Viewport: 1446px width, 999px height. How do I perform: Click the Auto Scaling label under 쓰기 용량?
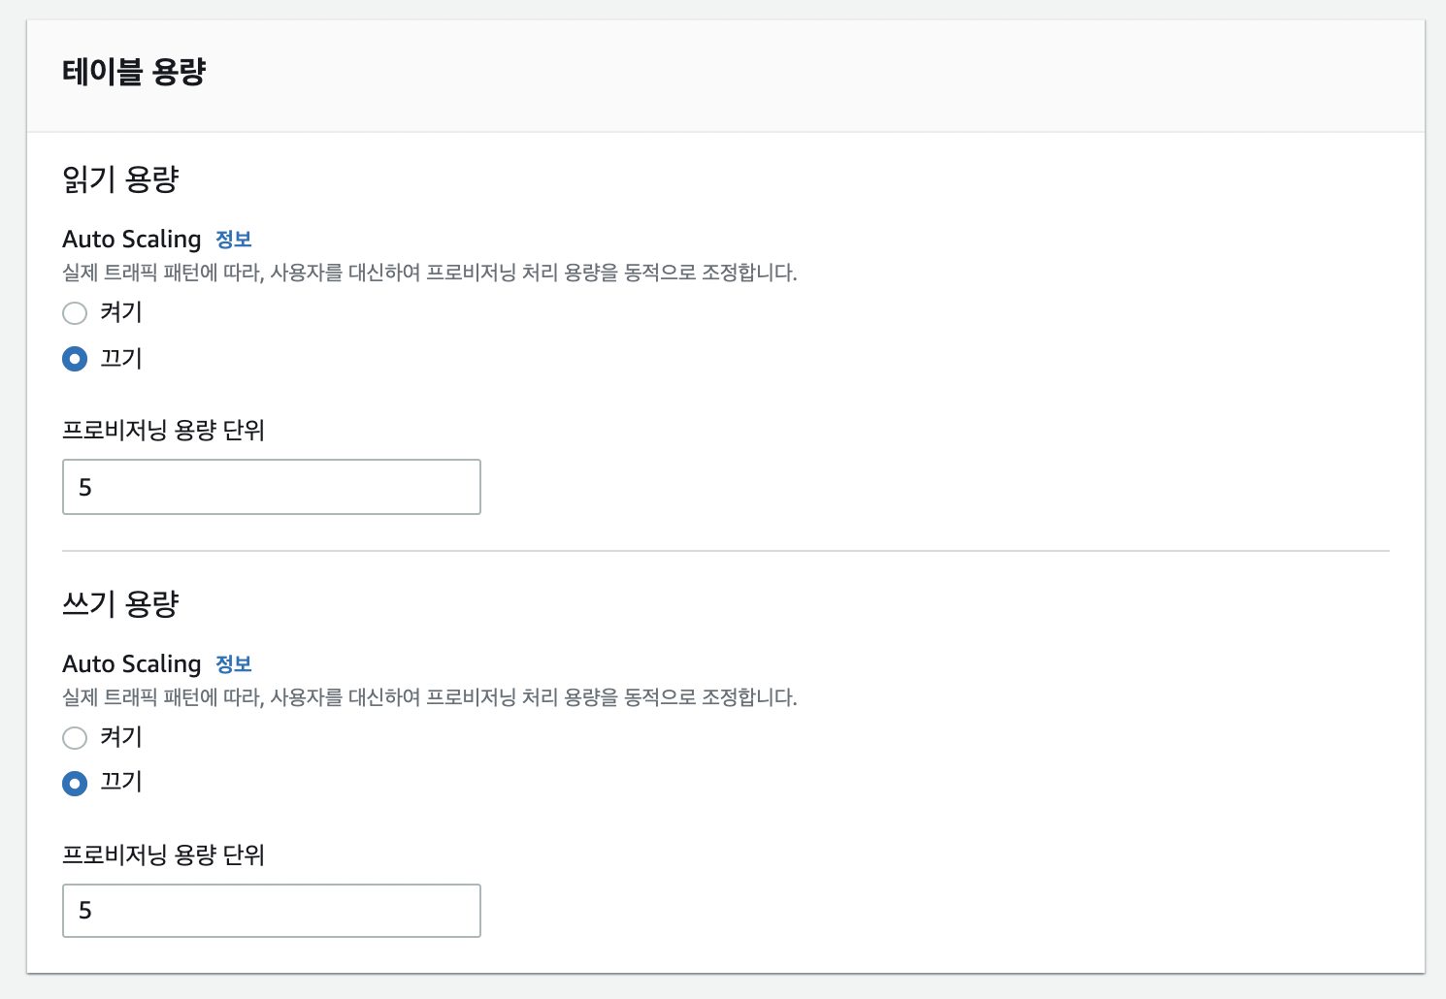coord(131,663)
